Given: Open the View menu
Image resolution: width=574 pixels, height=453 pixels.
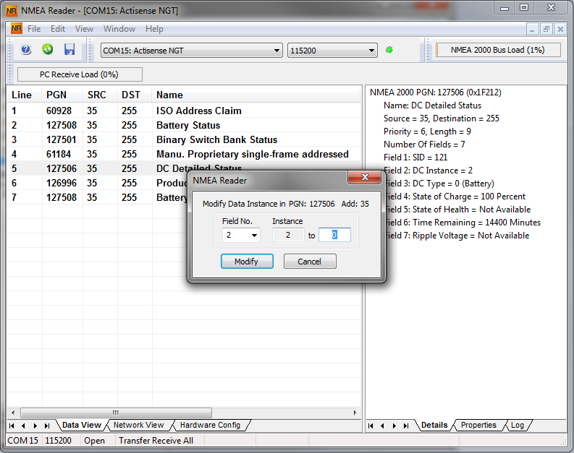Looking at the screenshot, I should [x=84, y=29].
